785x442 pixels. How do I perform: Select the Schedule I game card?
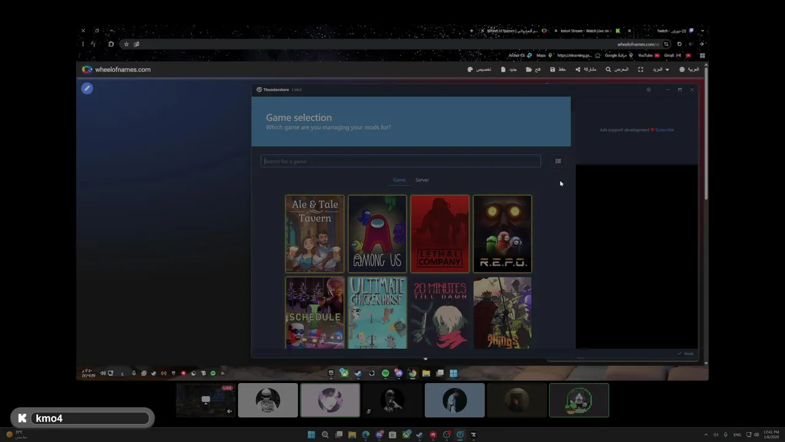point(315,312)
